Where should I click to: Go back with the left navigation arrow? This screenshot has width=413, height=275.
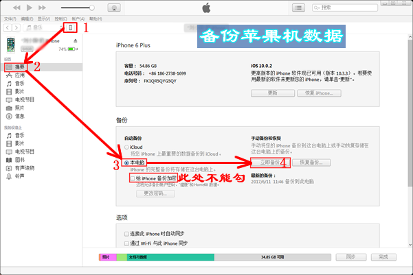coord(8,27)
